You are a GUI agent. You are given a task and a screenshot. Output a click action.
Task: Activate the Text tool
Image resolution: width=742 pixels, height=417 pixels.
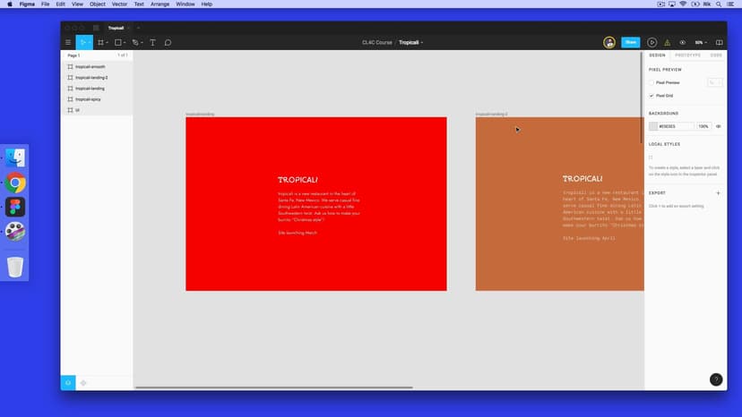[x=152, y=42]
